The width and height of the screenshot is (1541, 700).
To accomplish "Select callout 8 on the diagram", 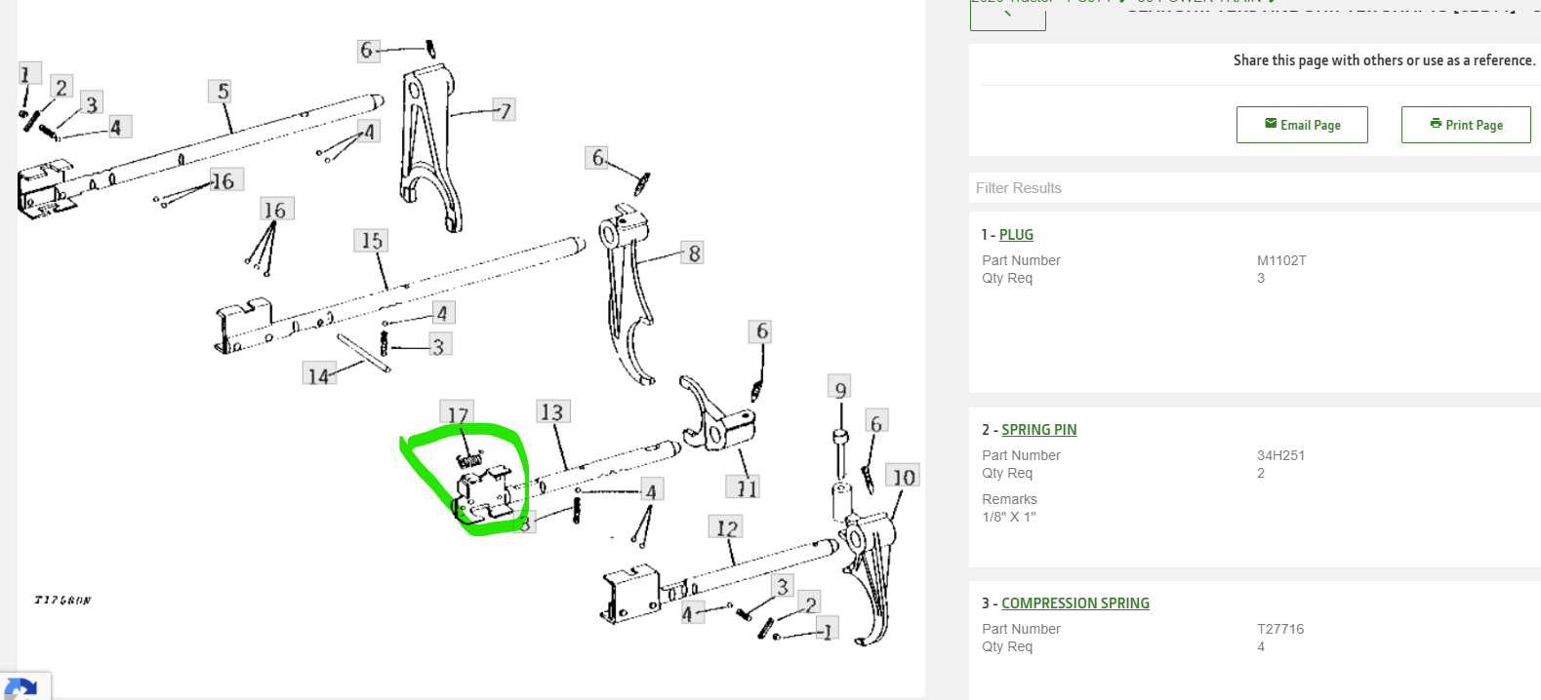I will click(x=693, y=253).
